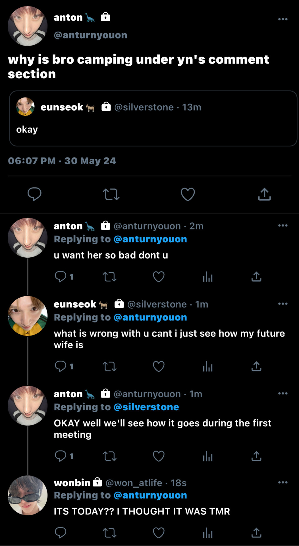The height and width of the screenshot is (546, 299).
Task: Retweet eunseok's "future wife" reply
Action: click(x=109, y=367)
